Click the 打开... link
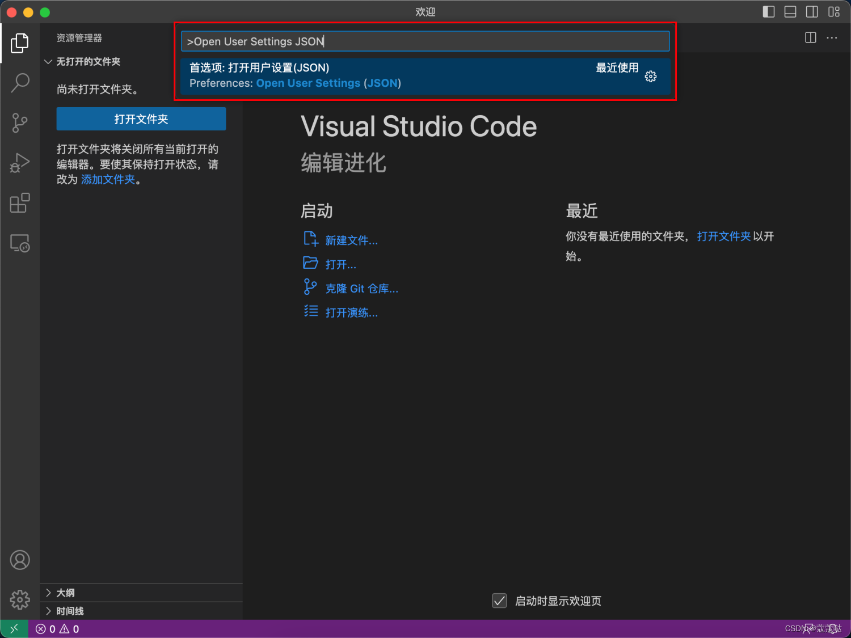 pyautogui.click(x=341, y=264)
